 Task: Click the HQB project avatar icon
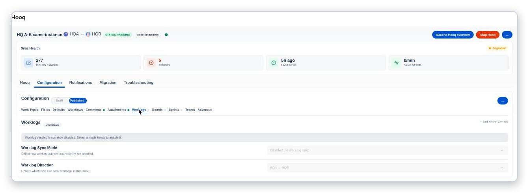click(88, 34)
